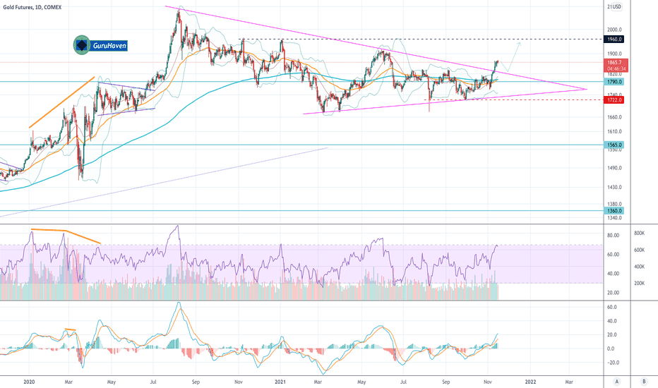Select the orange divergence line on RSI pane
The height and width of the screenshot is (388, 658).
pos(66,236)
